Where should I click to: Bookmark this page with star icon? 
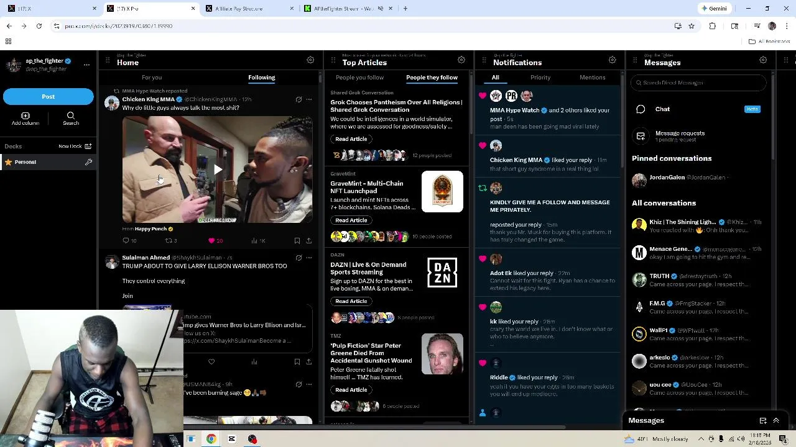(x=691, y=26)
